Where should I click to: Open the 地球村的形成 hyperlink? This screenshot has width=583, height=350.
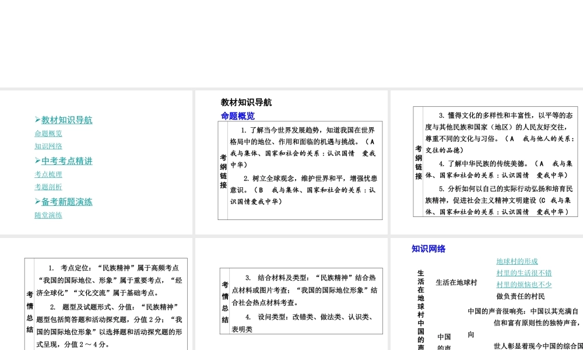click(x=517, y=261)
